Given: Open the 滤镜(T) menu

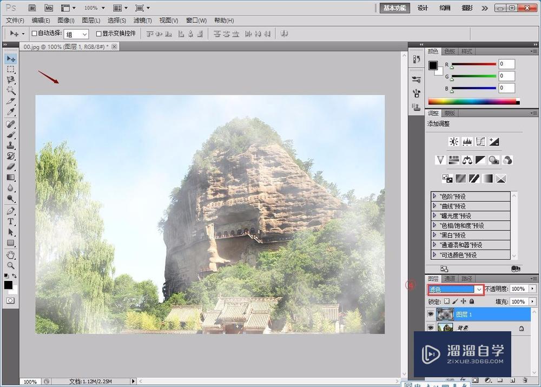Looking at the screenshot, I should point(142,21).
